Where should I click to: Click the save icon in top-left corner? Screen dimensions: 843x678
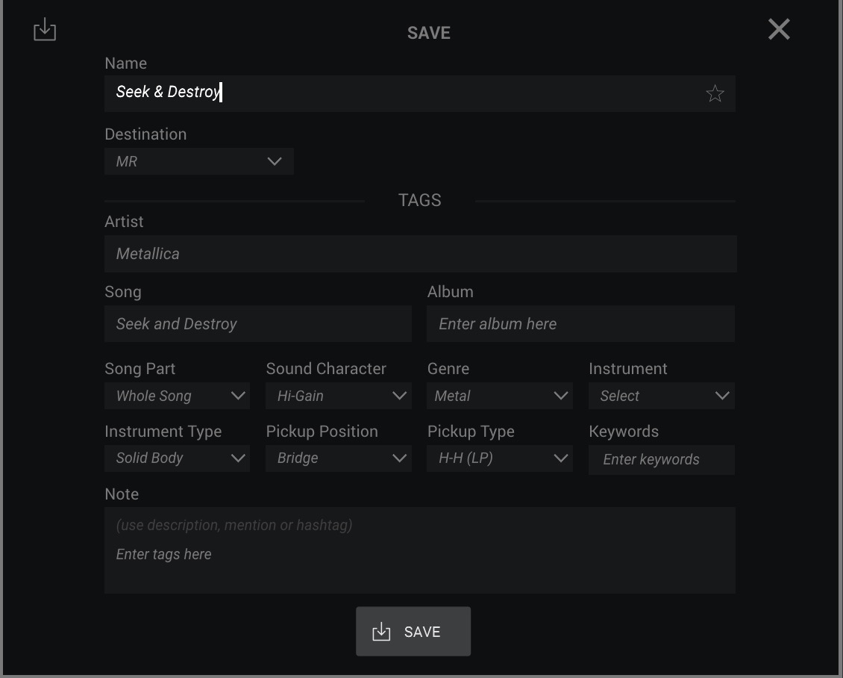click(x=45, y=30)
